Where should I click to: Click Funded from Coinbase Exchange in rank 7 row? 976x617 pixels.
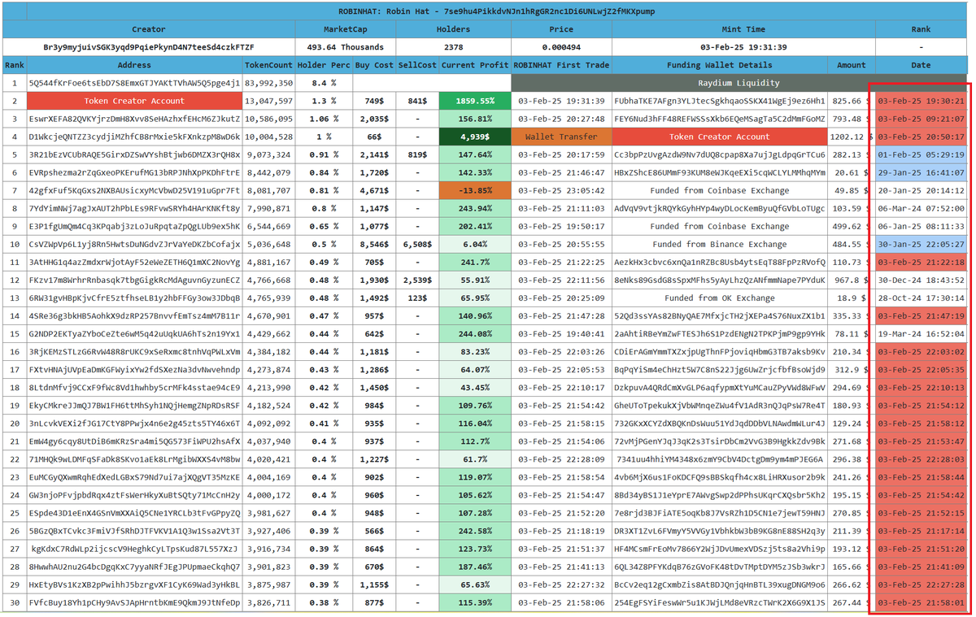click(x=720, y=190)
